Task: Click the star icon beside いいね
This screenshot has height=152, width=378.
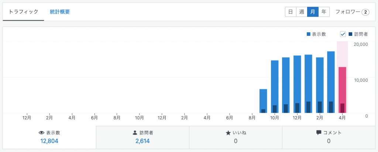Action: point(228,133)
